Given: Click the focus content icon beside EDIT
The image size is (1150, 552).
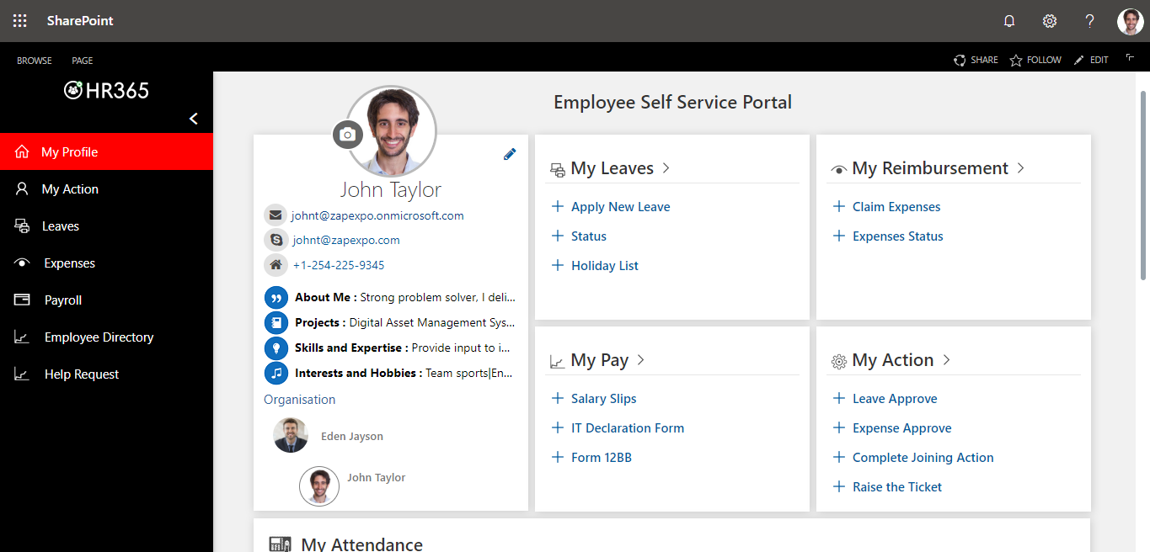Looking at the screenshot, I should (1130, 59).
